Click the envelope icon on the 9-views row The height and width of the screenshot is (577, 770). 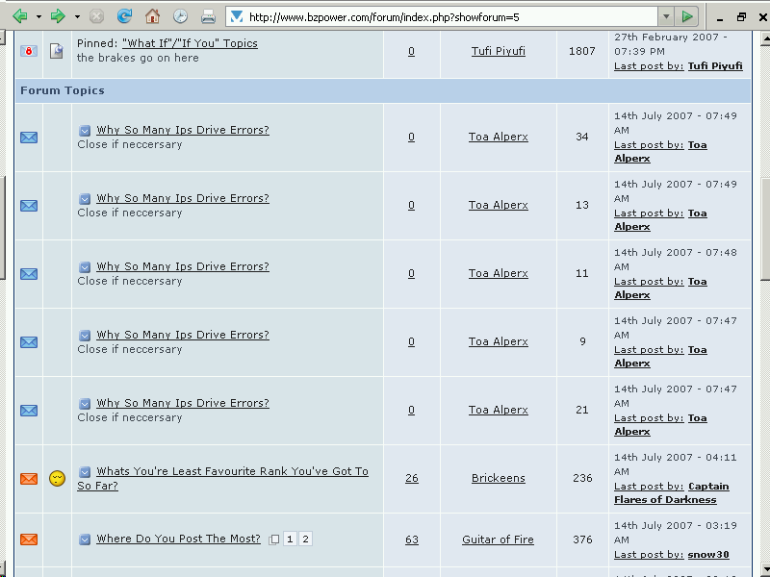tap(29, 342)
